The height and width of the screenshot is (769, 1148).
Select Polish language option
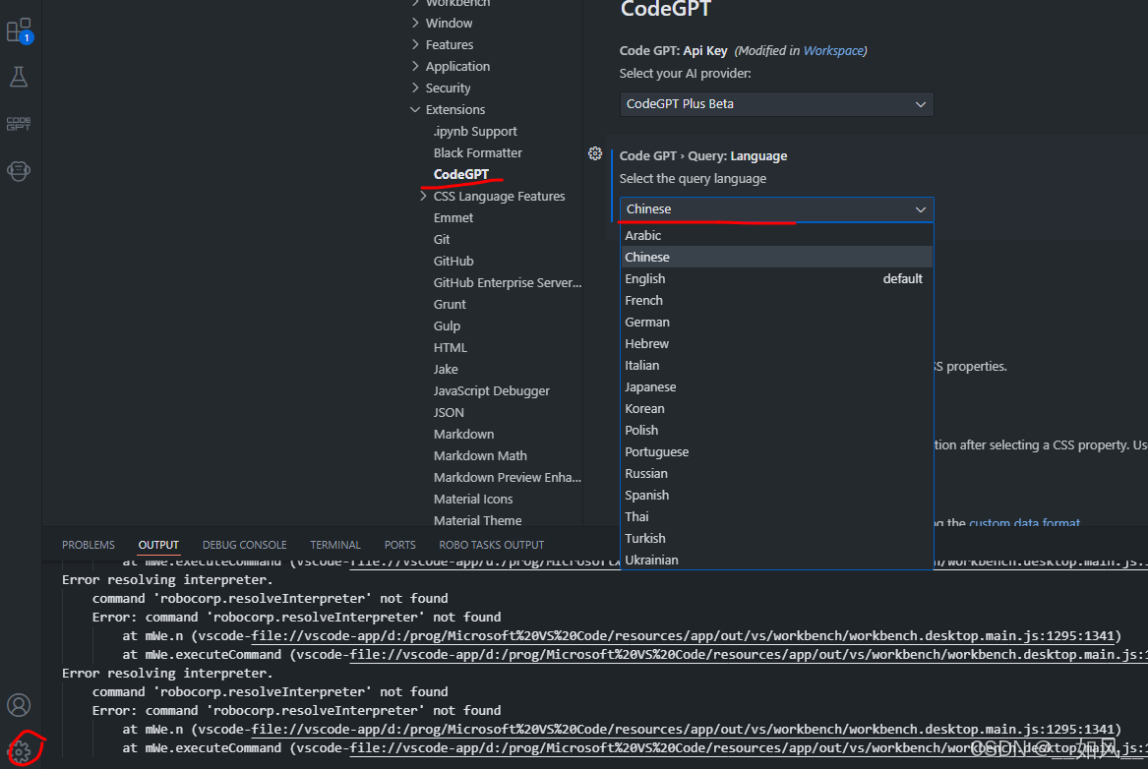click(x=776, y=431)
